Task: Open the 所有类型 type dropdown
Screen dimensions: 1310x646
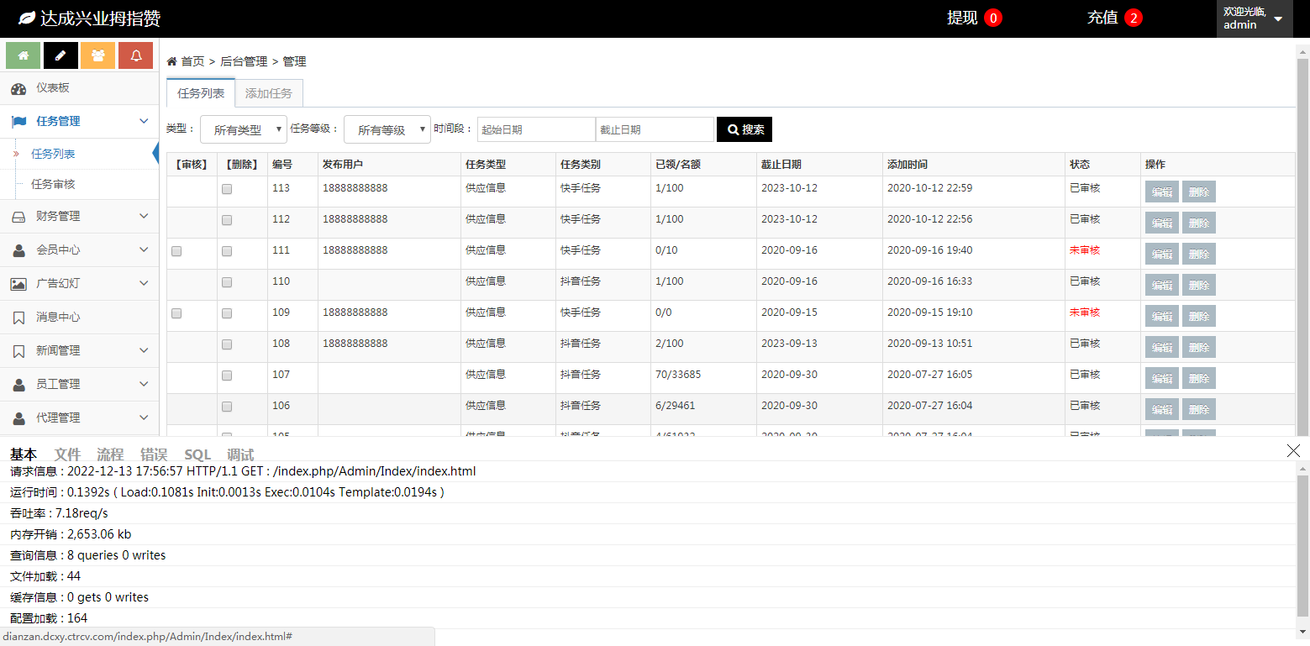Action: coord(244,130)
